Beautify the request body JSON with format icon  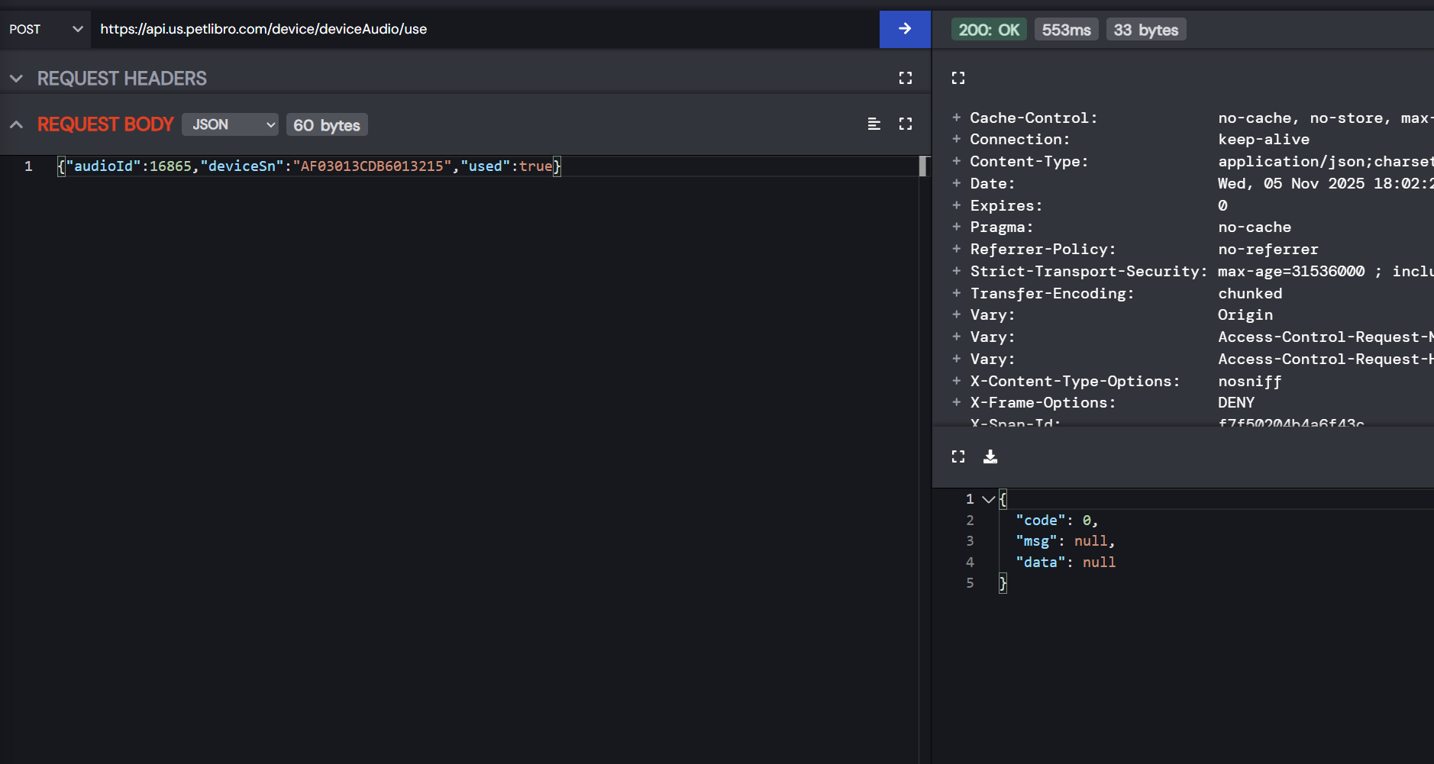coord(874,124)
